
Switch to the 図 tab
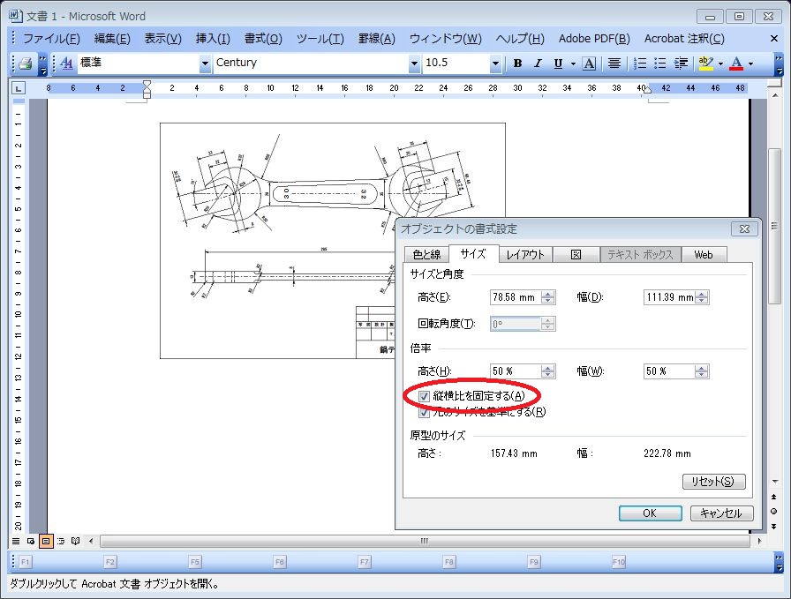576,255
